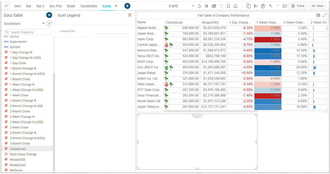Image resolution: width=330 pixels, height=174 pixels.
Task: Click the Linked Part input field
Action: (x=111, y=31)
